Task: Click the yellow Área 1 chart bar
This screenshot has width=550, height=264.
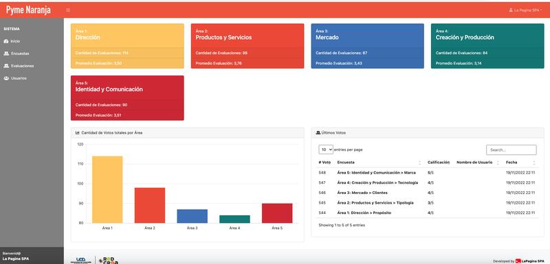Action: pos(107,189)
